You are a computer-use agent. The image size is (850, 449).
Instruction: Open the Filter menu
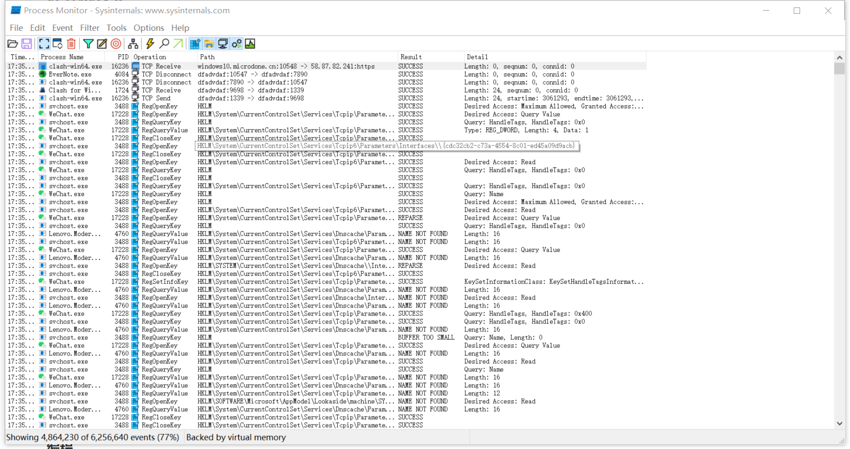[x=90, y=28]
